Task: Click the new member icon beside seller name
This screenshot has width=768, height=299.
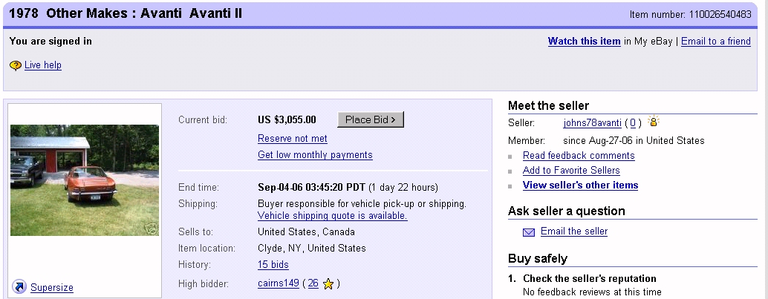Action: (x=654, y=122)
